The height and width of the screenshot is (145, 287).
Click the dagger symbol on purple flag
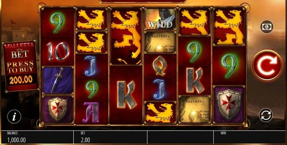tap(57, 80)
